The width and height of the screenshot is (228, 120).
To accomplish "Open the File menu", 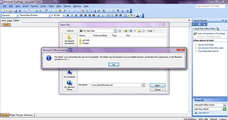I will pyautogui.click(x=5, y=6).
